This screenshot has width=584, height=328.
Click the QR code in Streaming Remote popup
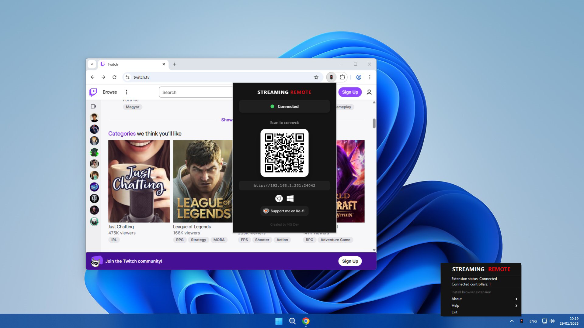click(x=284, y=153)
